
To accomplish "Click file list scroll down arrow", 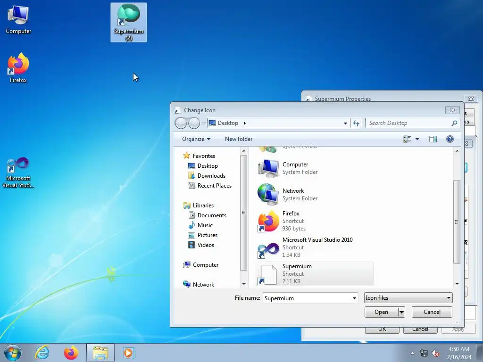I will (457, 284).
